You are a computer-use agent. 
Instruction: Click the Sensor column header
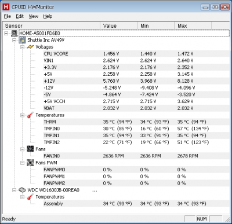click(x=51, y=25)
